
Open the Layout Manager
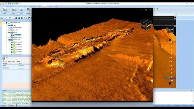point(28,11)
